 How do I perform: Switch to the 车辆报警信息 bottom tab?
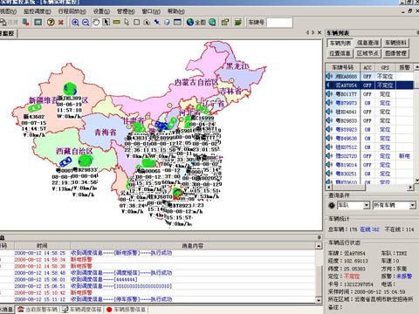[x=126, y=310]
